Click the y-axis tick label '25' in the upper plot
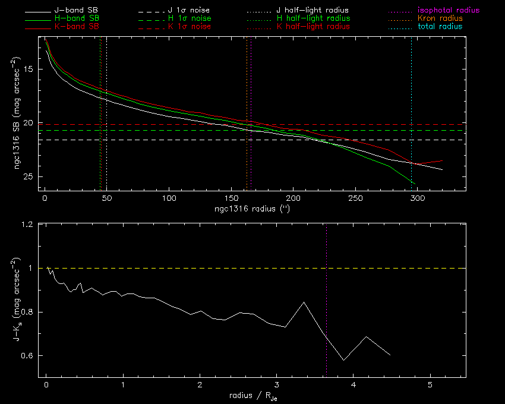This screenshot has height=404, width=505. click(29, 176)
